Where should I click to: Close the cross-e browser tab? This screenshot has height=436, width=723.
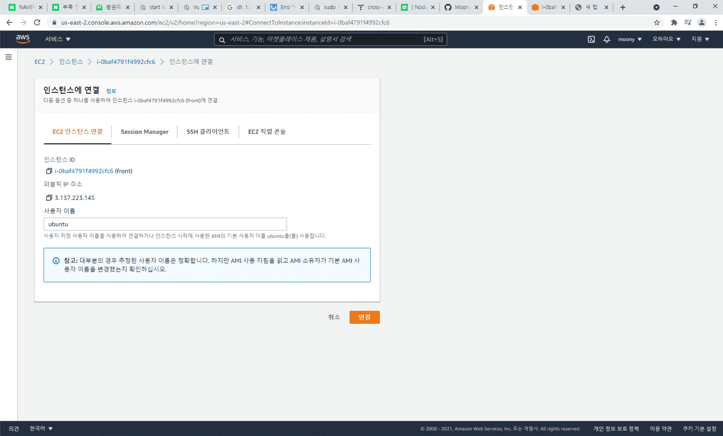coord(389,7)
